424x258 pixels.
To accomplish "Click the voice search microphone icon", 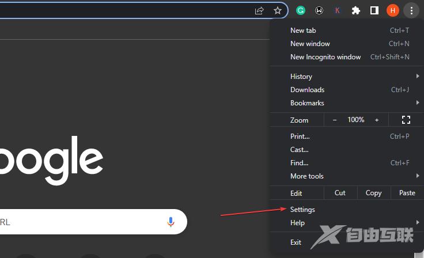I will pyautogui.click(x=171, y=222).
